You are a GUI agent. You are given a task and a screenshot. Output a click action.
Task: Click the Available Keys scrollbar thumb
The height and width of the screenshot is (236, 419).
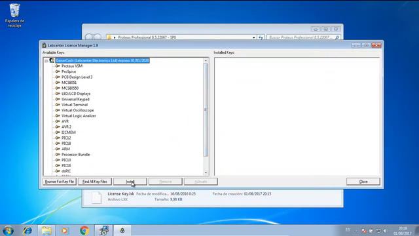(206, 110)
